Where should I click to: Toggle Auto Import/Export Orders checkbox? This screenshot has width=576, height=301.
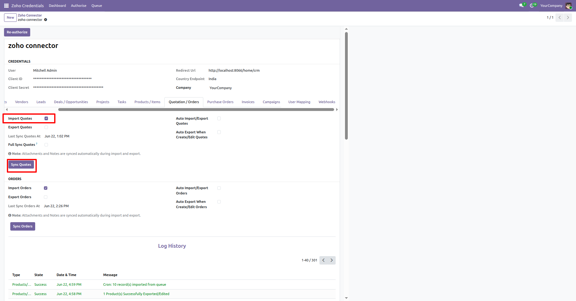[x=219, y=188]
